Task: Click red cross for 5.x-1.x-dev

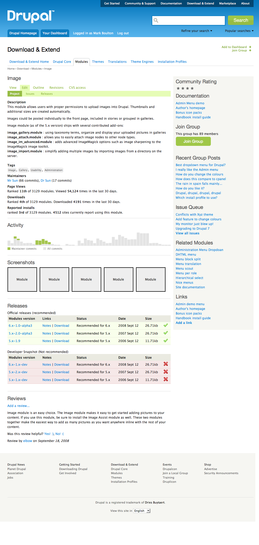Action: pyautogui.click(x=166, y=379)
